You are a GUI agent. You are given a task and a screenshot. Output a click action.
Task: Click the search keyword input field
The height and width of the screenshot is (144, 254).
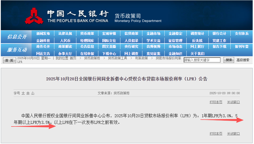tap(202, 60)
